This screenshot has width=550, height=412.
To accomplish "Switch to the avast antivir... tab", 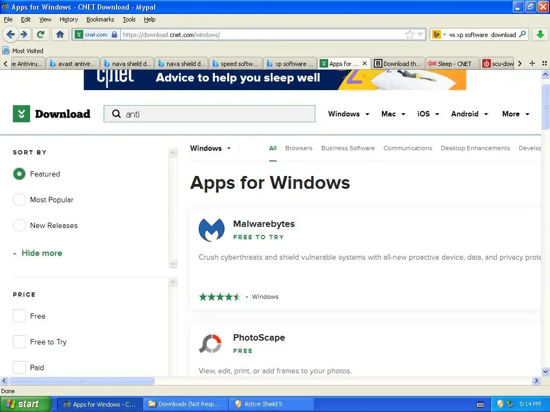I will 73,63.
